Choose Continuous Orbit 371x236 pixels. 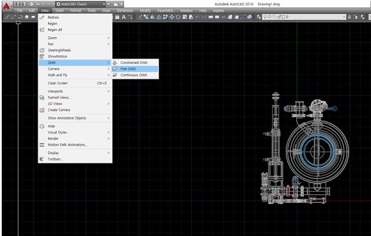(x=135, y=75)
